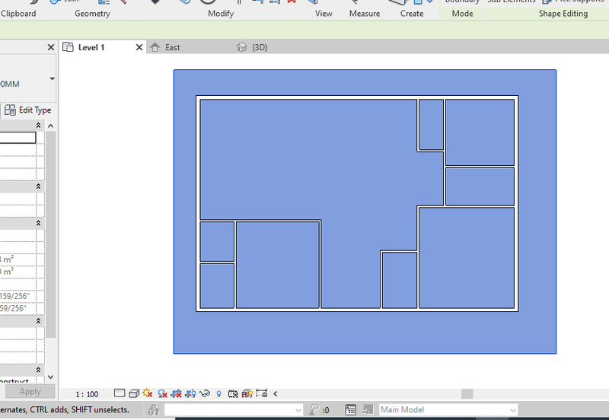The width and height of the screenshot is (609, 420).
Task: Click the floor plan icon on Level 1 tab
Action: pos(68,47)
